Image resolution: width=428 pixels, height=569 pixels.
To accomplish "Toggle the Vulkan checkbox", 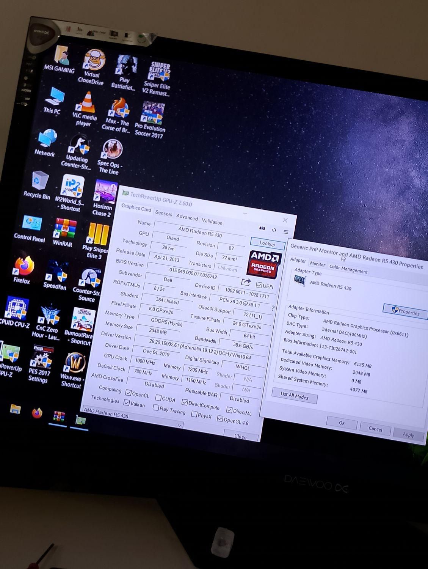I will point(127,402).
